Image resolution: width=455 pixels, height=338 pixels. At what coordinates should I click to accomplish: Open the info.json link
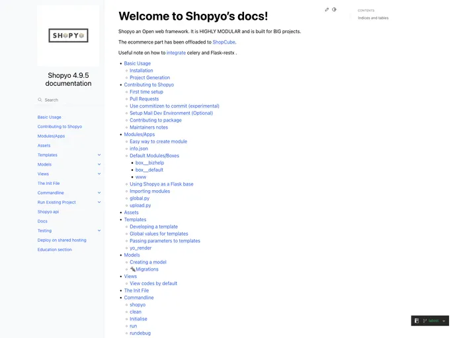point(139,149)
